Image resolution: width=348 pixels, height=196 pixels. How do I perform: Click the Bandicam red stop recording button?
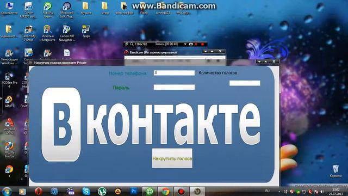pos(202,44)
